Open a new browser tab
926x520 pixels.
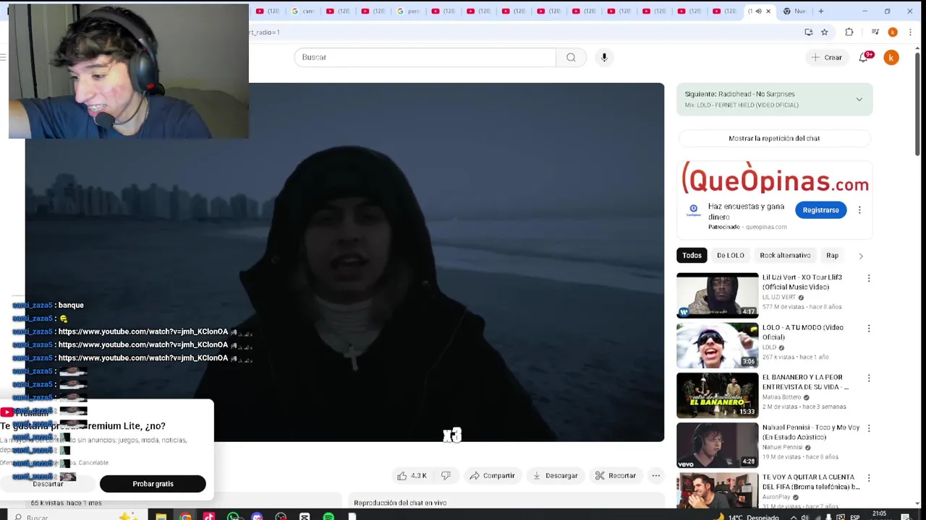point(820,11)
